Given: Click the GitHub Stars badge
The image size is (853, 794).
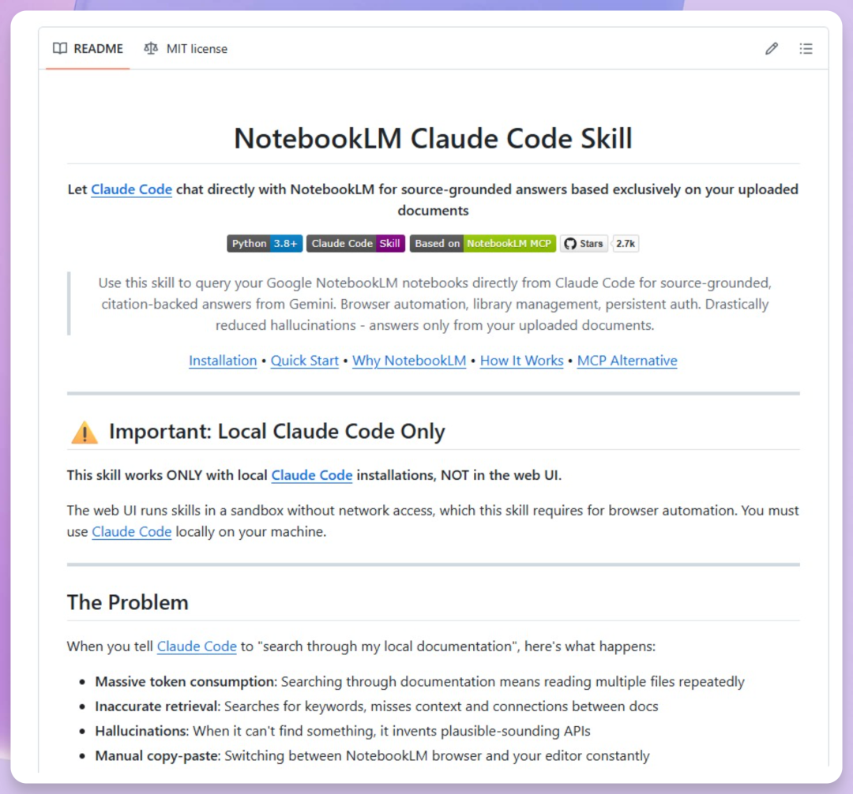Looking at the screenshot, I should pos(584,243).
